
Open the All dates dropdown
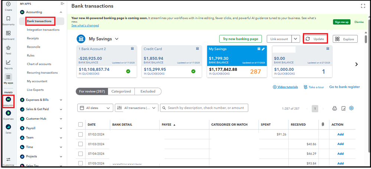tap(95, 108)
